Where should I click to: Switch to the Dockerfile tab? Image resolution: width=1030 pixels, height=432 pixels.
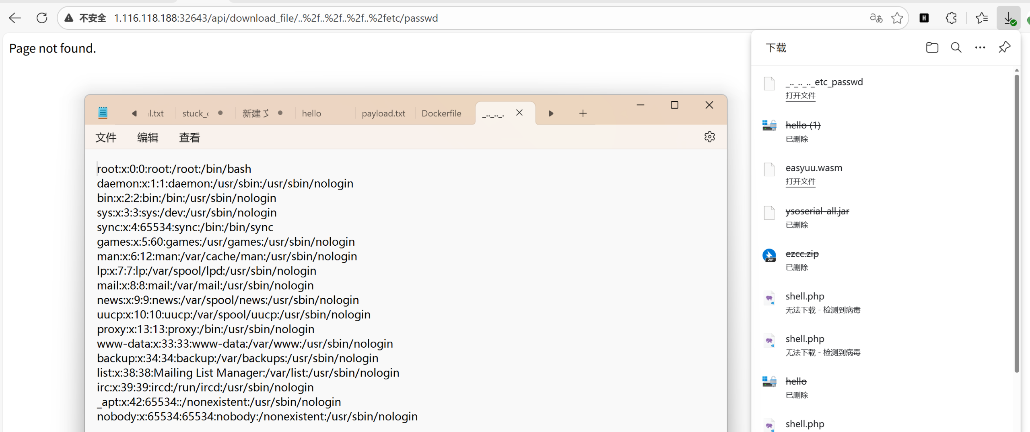point(441,114)
